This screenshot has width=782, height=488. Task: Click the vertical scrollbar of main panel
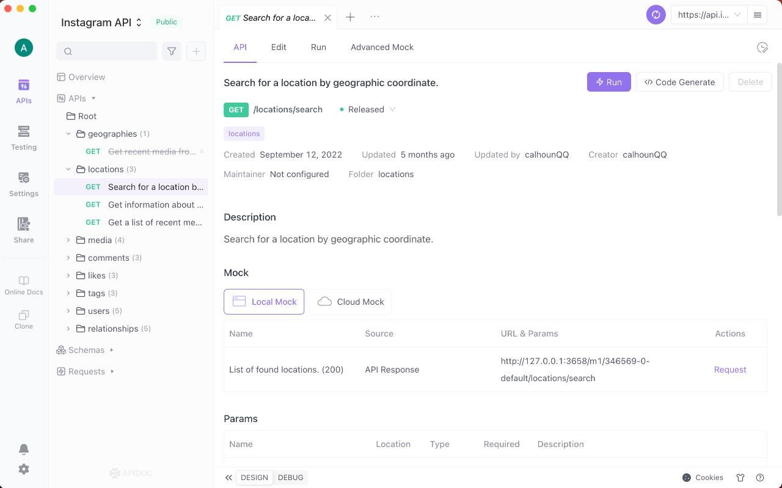[779, 139]
